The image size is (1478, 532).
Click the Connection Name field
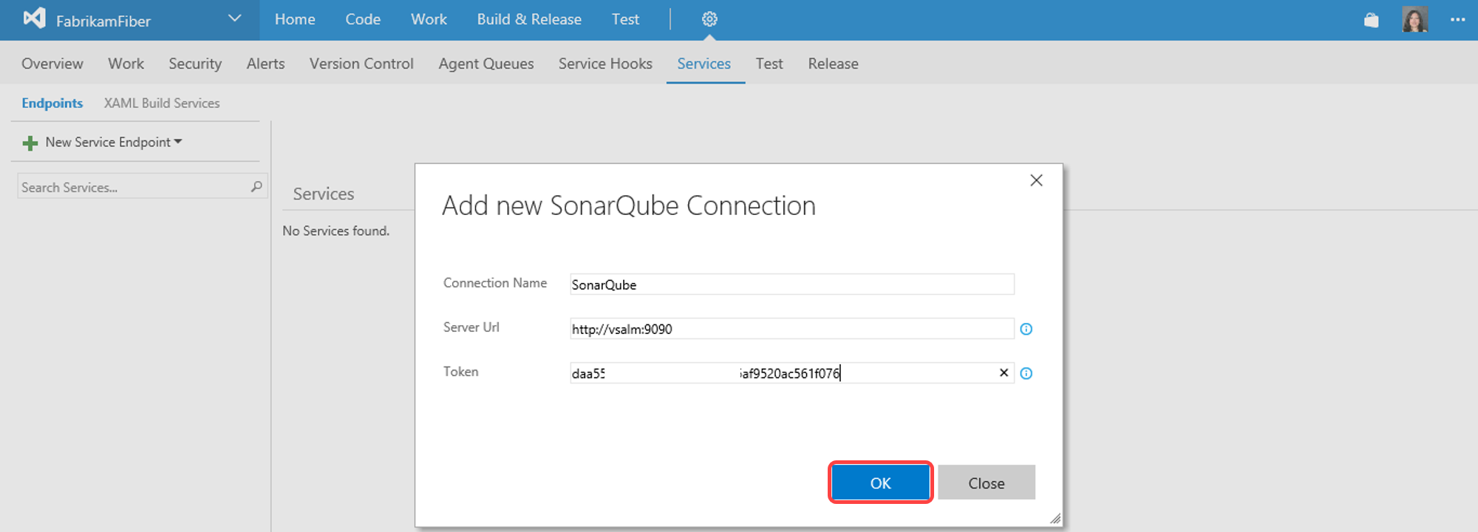pos(792,284)
